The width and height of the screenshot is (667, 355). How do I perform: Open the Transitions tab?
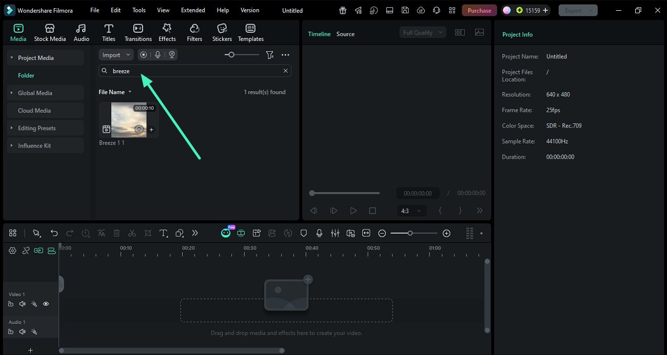coord(138,33)
